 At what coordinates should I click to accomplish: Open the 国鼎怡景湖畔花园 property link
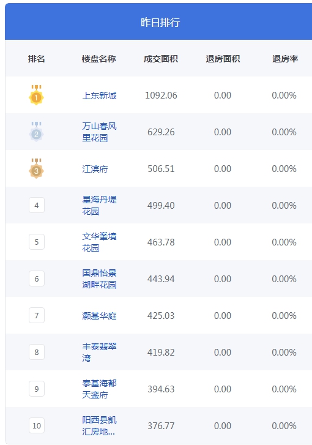pyautogui.click(x=99, y=279)
